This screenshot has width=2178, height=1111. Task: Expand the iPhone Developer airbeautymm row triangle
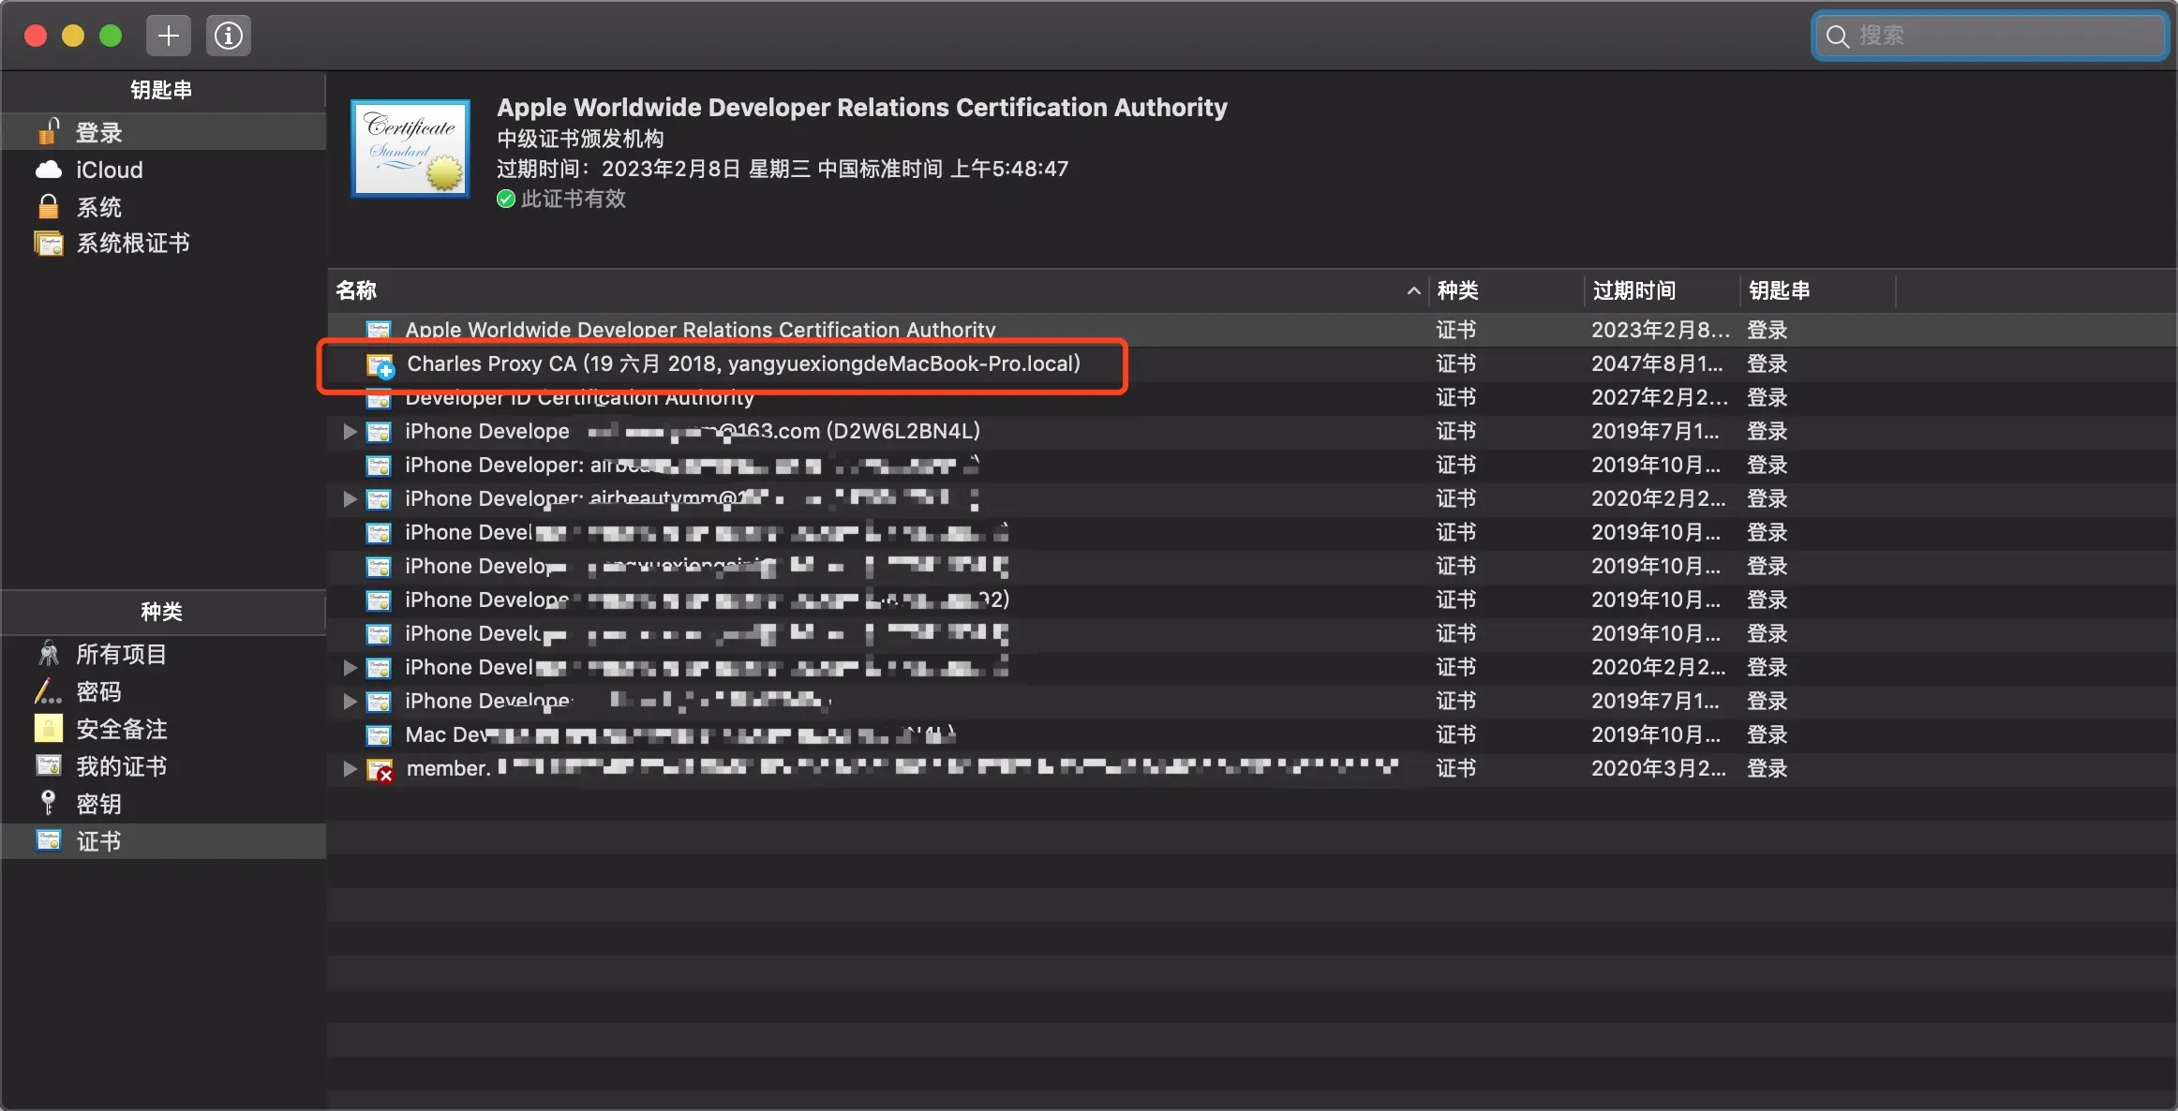pyautogui.click(x=350, y=499)
